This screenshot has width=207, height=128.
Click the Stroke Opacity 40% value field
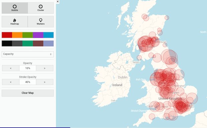(28, 82)
